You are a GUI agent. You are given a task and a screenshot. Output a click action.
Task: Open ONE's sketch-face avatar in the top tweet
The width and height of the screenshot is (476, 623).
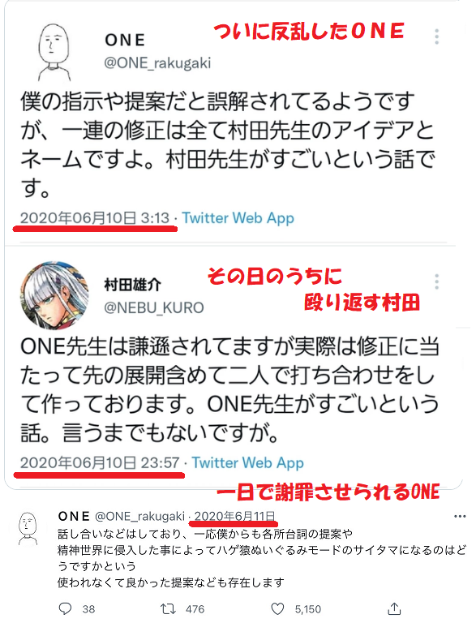point(54,52)
